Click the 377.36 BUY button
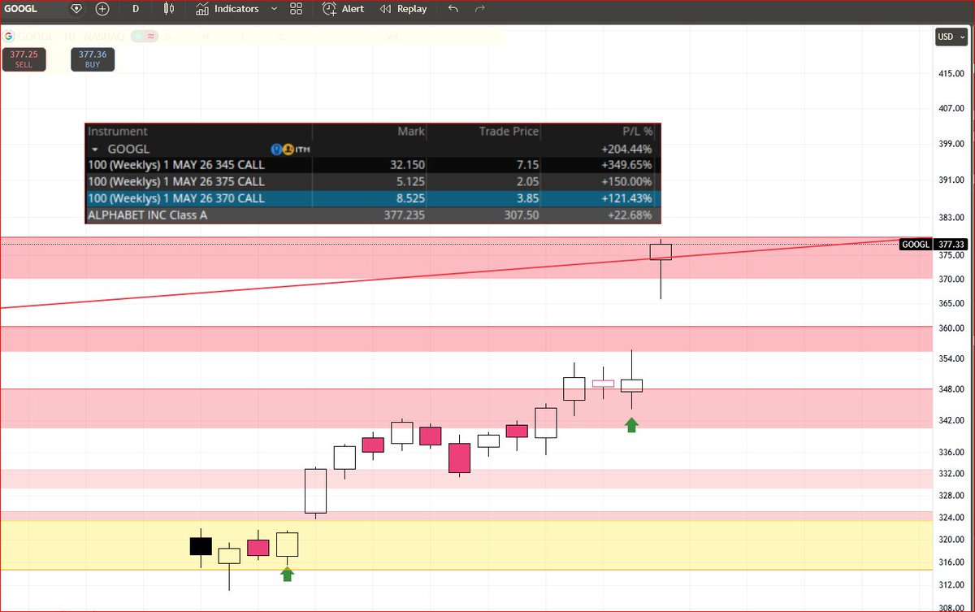975x612 pixels. coord(93,59)
